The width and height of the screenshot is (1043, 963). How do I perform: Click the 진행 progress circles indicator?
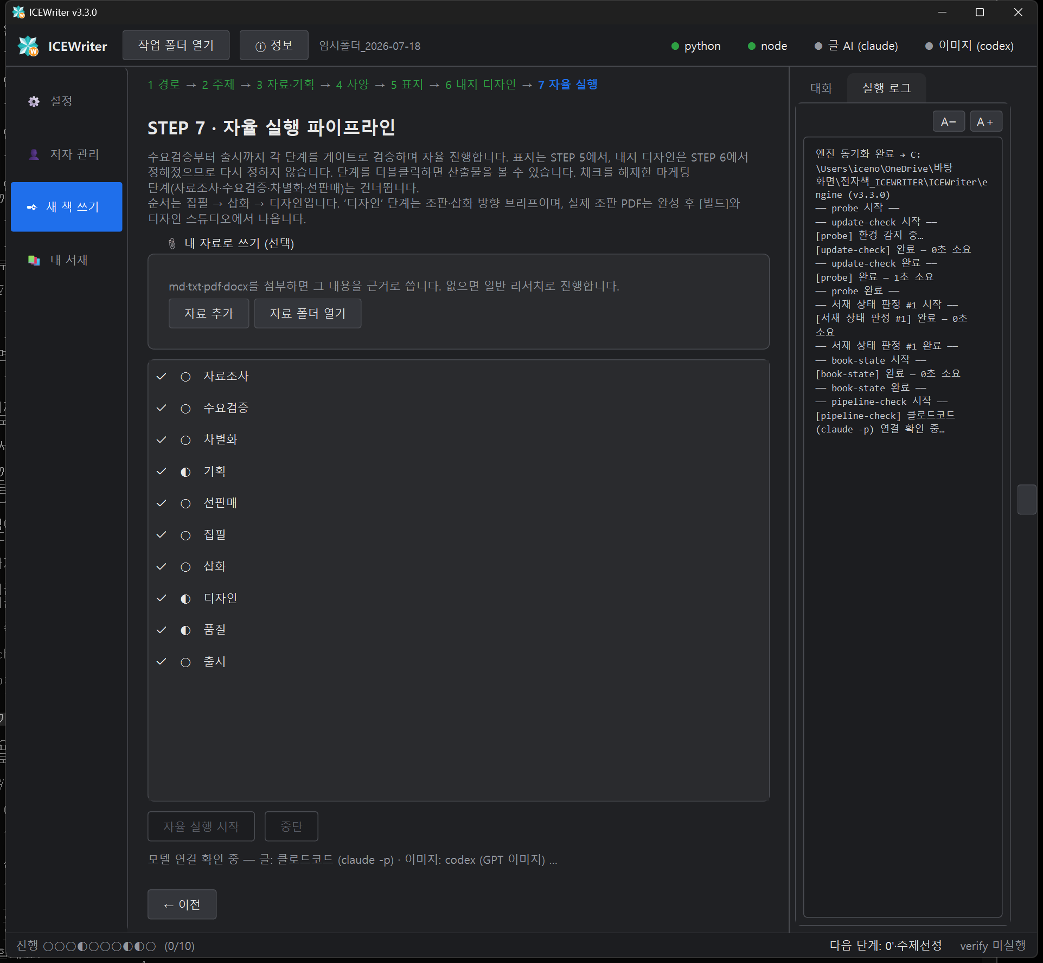tap(99, 947)
